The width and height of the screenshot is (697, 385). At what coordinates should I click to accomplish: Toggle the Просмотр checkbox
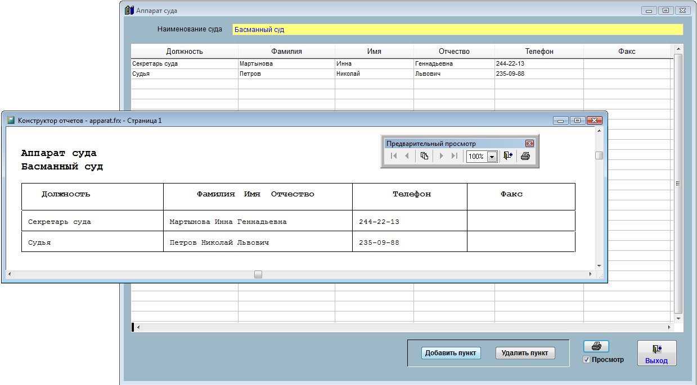587,360
